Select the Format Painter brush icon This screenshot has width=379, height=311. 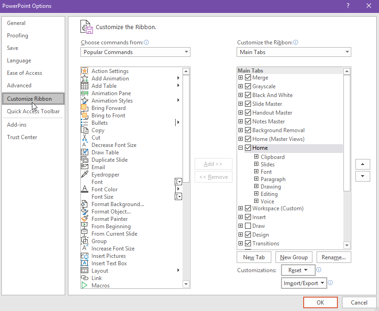[x=85, y=219]
